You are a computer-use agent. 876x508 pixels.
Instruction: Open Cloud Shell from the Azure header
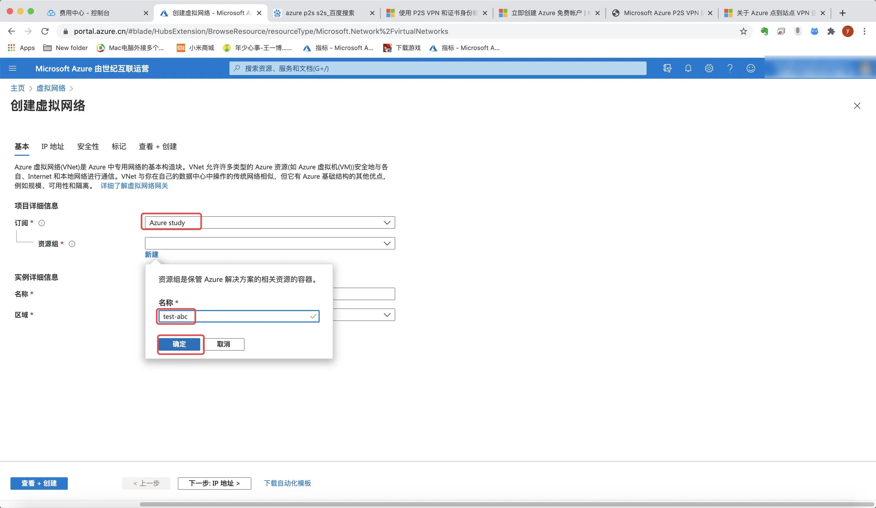pos(667,68)
